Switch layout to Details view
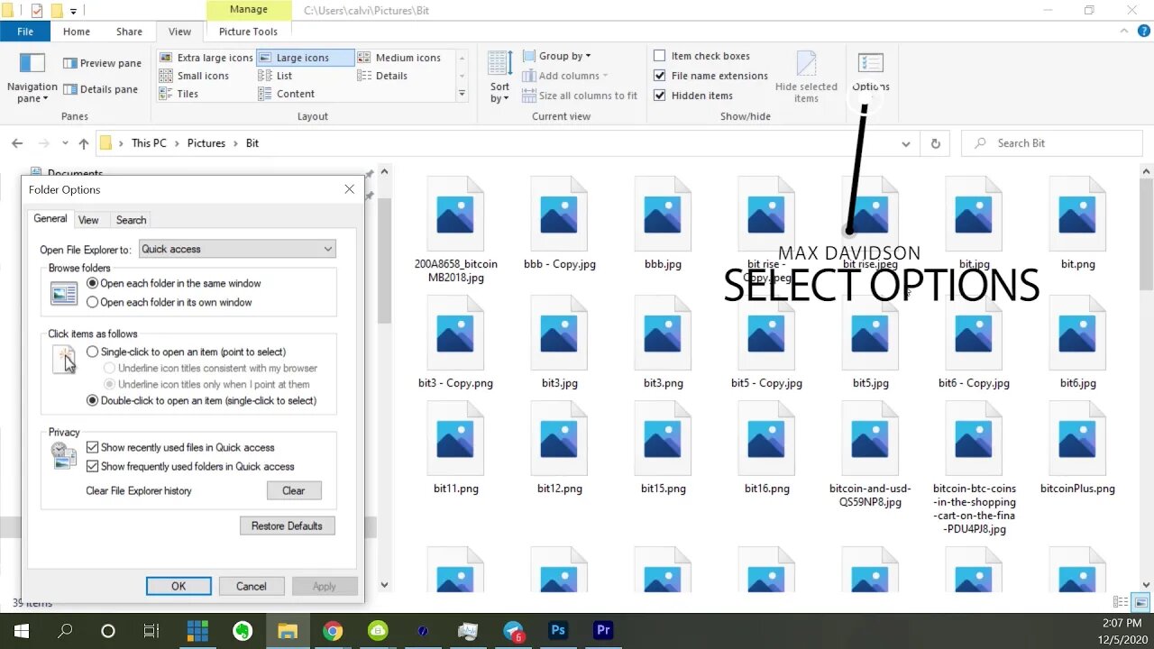This screenshot has height=649, width=1154. [382, 76]
